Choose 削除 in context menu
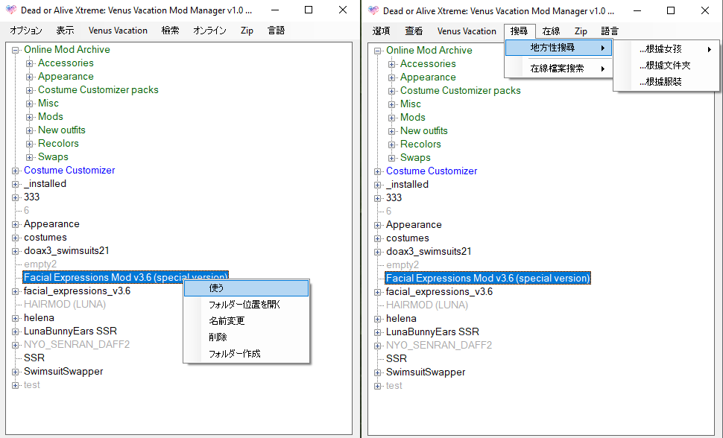 point(246,337)
